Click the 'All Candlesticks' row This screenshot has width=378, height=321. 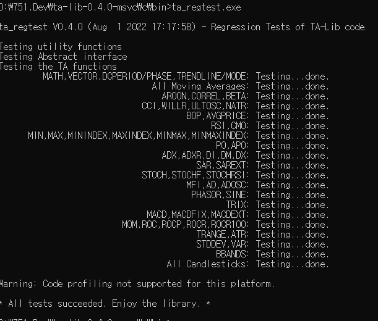pyautogui.click(x=247, y=264)
